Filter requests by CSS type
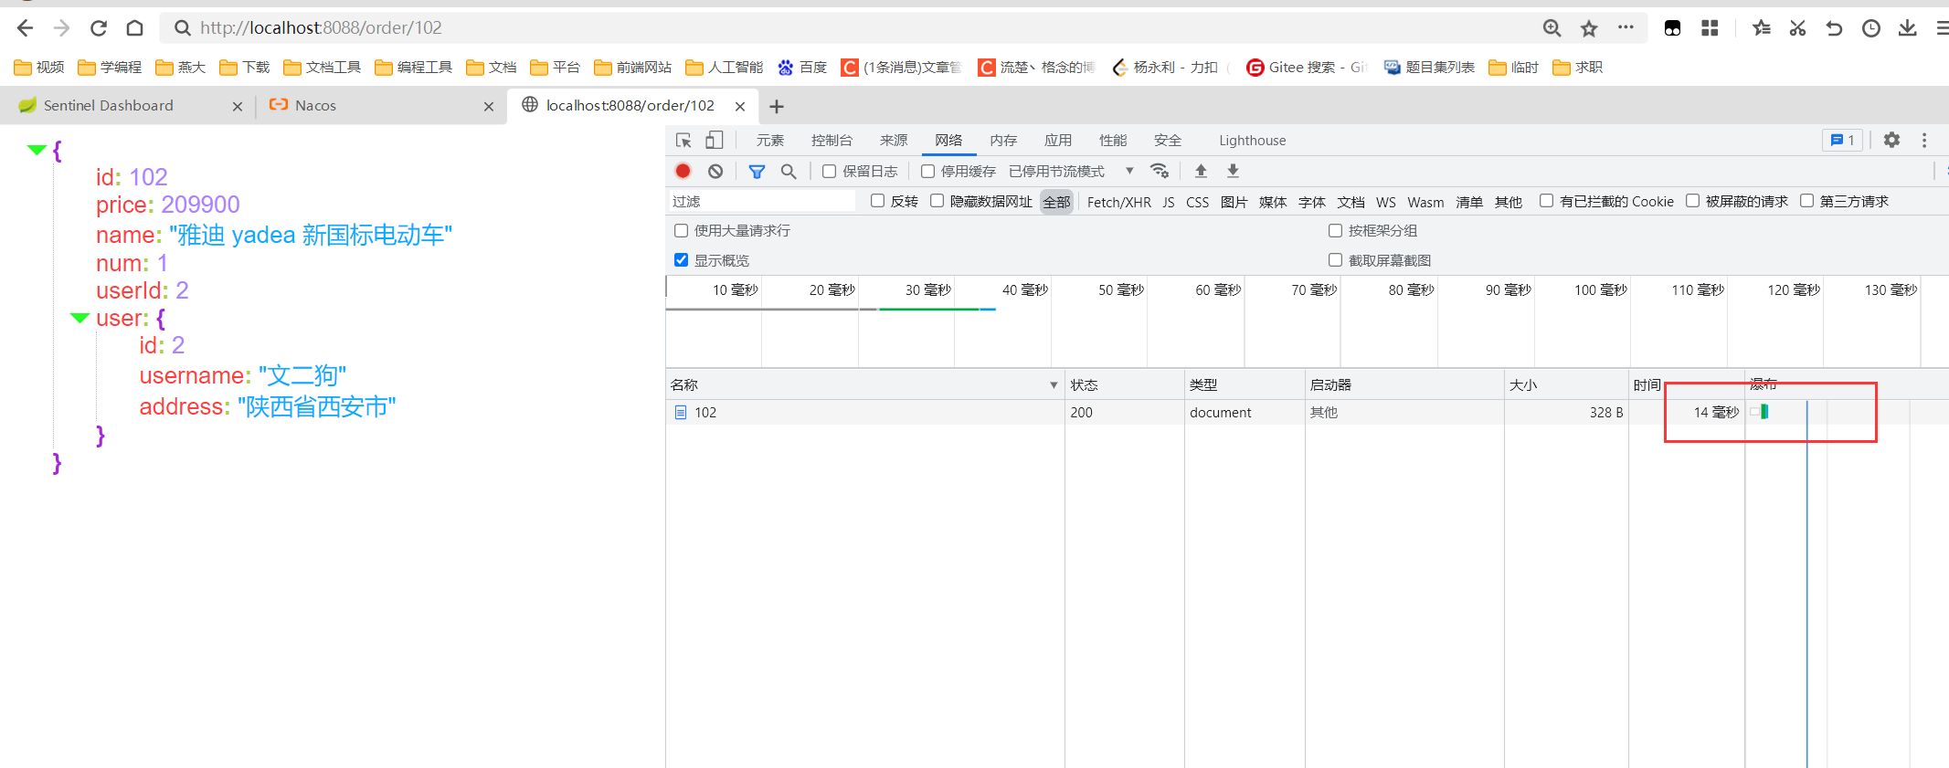 point(1197,202)
